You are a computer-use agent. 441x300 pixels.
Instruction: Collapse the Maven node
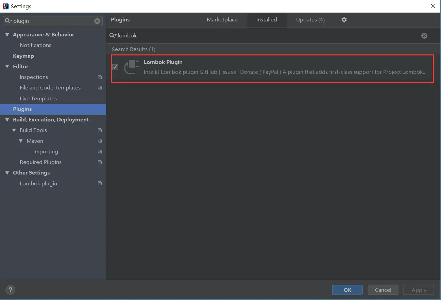[21, 141]
